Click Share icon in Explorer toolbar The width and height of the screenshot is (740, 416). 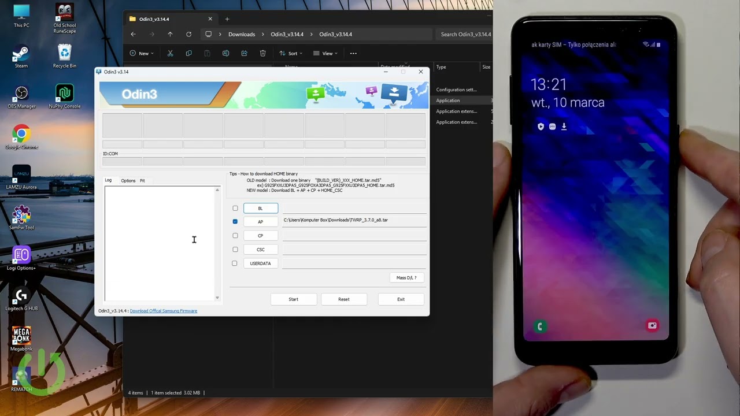(244, 53)
